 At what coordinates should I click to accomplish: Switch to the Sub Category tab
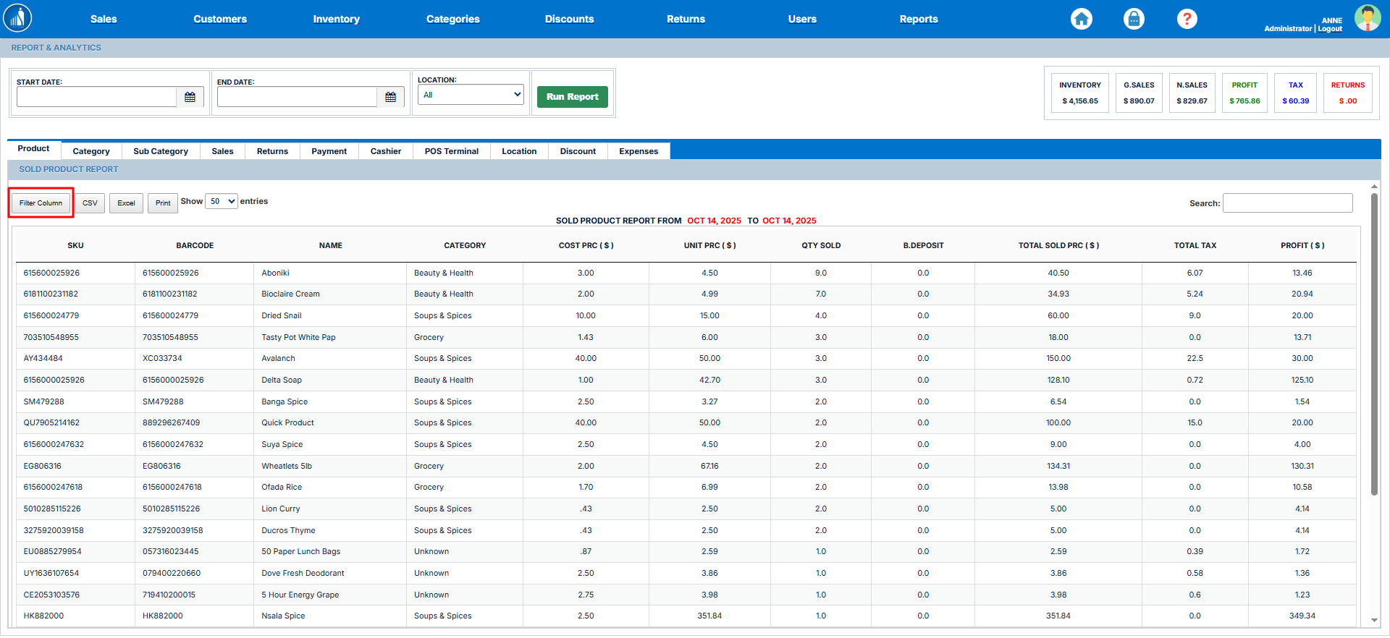point(161,151)
